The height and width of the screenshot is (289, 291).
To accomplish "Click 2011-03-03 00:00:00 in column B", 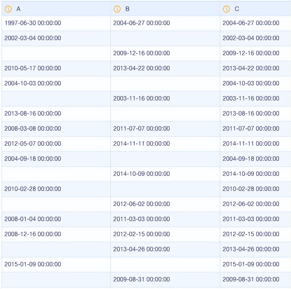I will (141, 219).
